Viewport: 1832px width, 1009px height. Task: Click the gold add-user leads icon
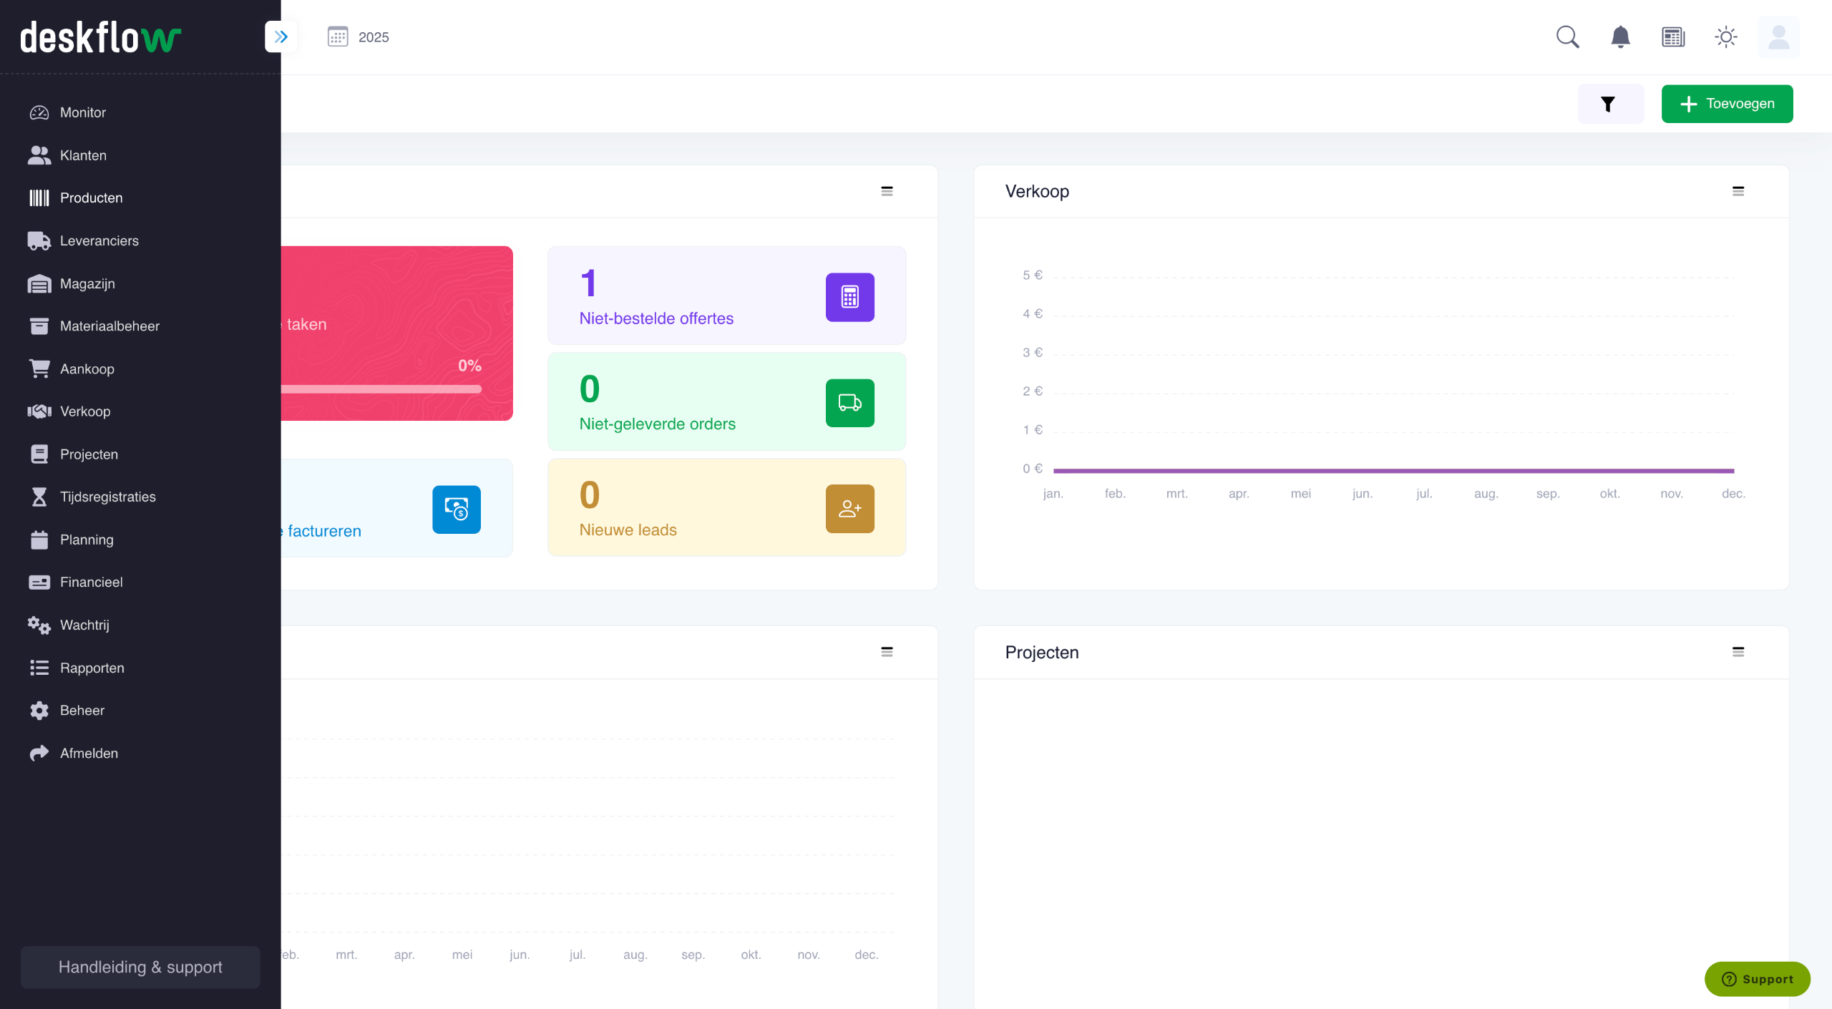pos(849,509)
